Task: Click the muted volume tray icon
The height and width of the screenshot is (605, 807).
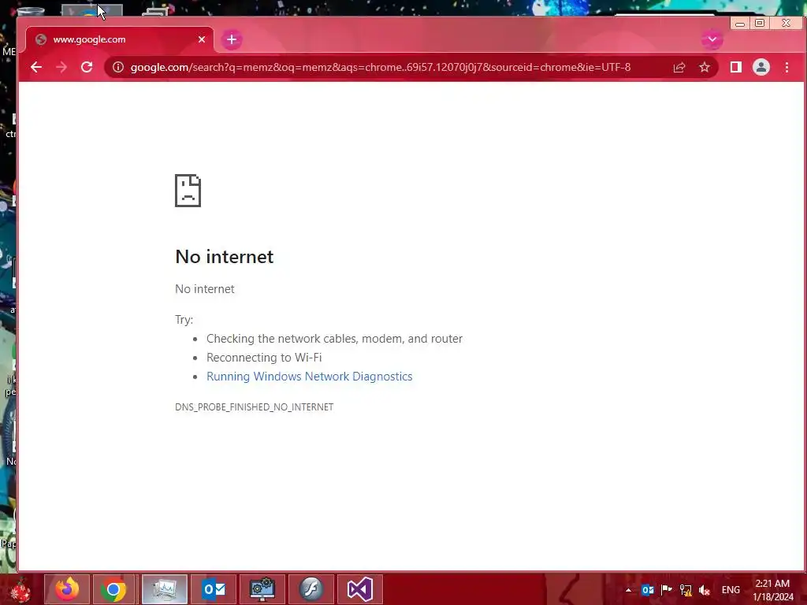Action: tap(705, 590)
